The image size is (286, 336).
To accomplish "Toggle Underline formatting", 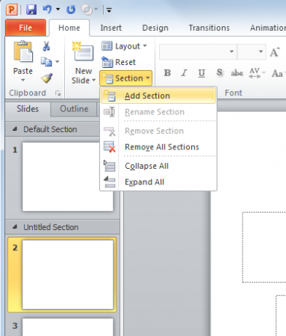I will pos(202,73).
